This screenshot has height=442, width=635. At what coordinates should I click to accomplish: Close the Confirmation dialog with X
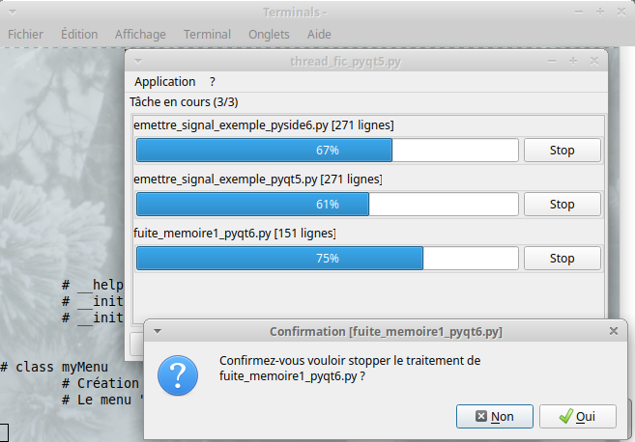(x=613, y=331)
